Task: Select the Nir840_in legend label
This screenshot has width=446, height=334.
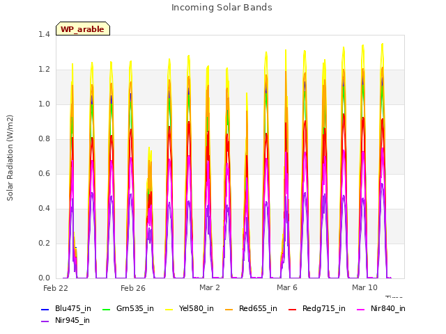Action: [x=388, y=309]
